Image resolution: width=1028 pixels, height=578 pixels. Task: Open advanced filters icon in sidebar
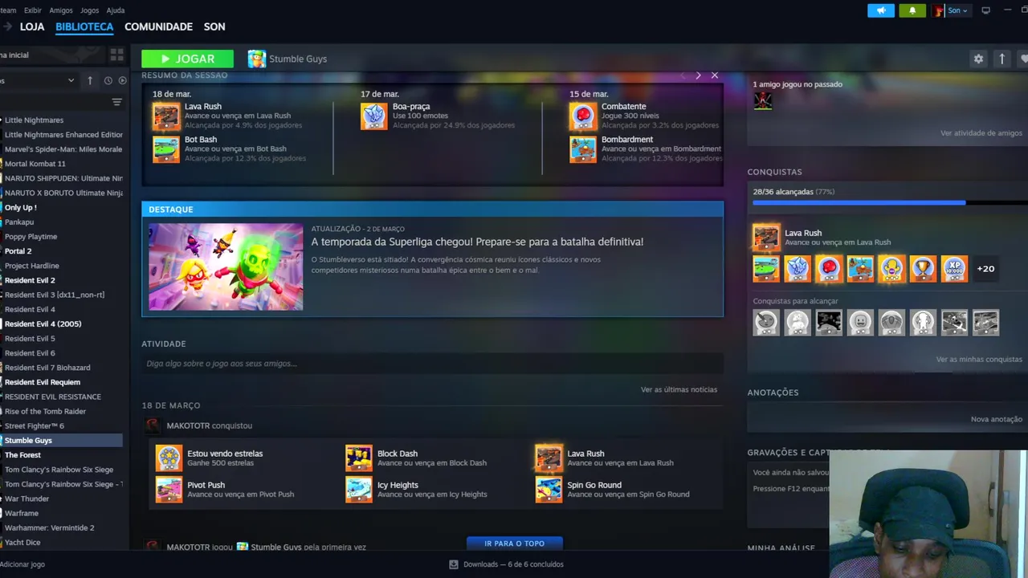[x=116, y=102]
